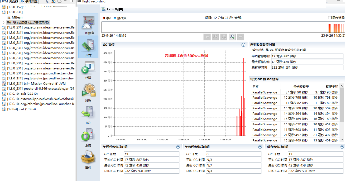Image resolution: width=345 pixels, height=181 pixels.
Task: Click red event bars in range overview
Action: (335, 28)
